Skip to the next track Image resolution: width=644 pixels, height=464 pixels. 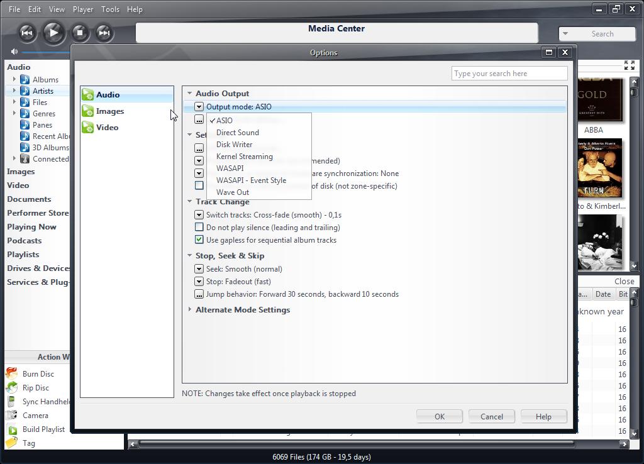104,33
